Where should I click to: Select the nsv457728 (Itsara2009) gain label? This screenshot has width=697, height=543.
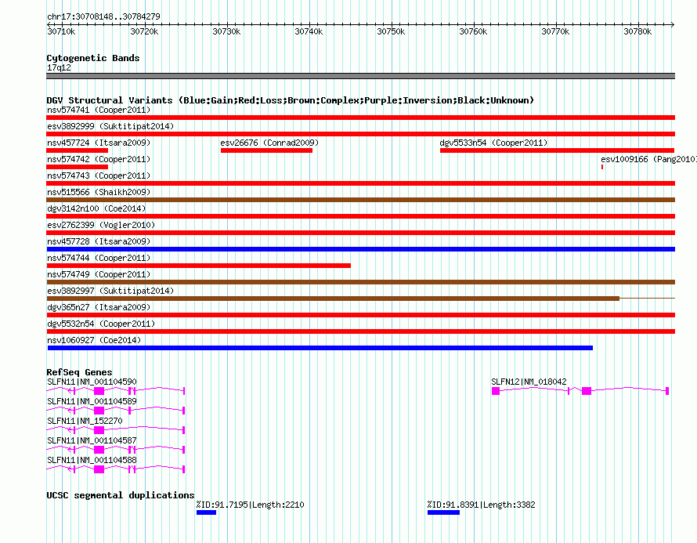click(99, 241)
